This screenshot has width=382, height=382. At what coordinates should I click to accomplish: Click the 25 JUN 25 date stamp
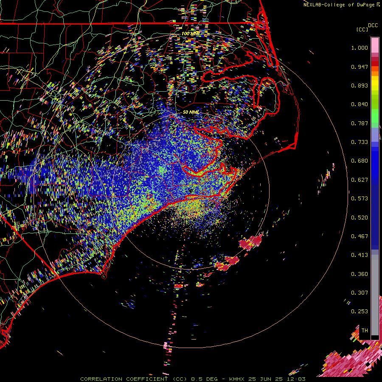266,379
